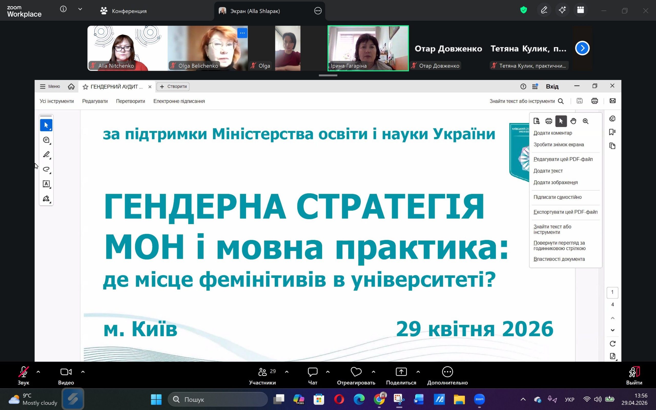The image size is (656, 410).
Task: Open the Редагувати menu
Action: coord(95,101)
